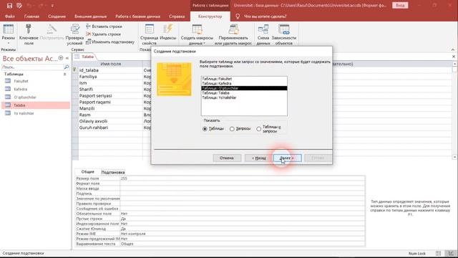The height and width of the screenshot is (258, 458).
Task: Switch to Работа с базами данных tab
Action: tap(138, 16)
